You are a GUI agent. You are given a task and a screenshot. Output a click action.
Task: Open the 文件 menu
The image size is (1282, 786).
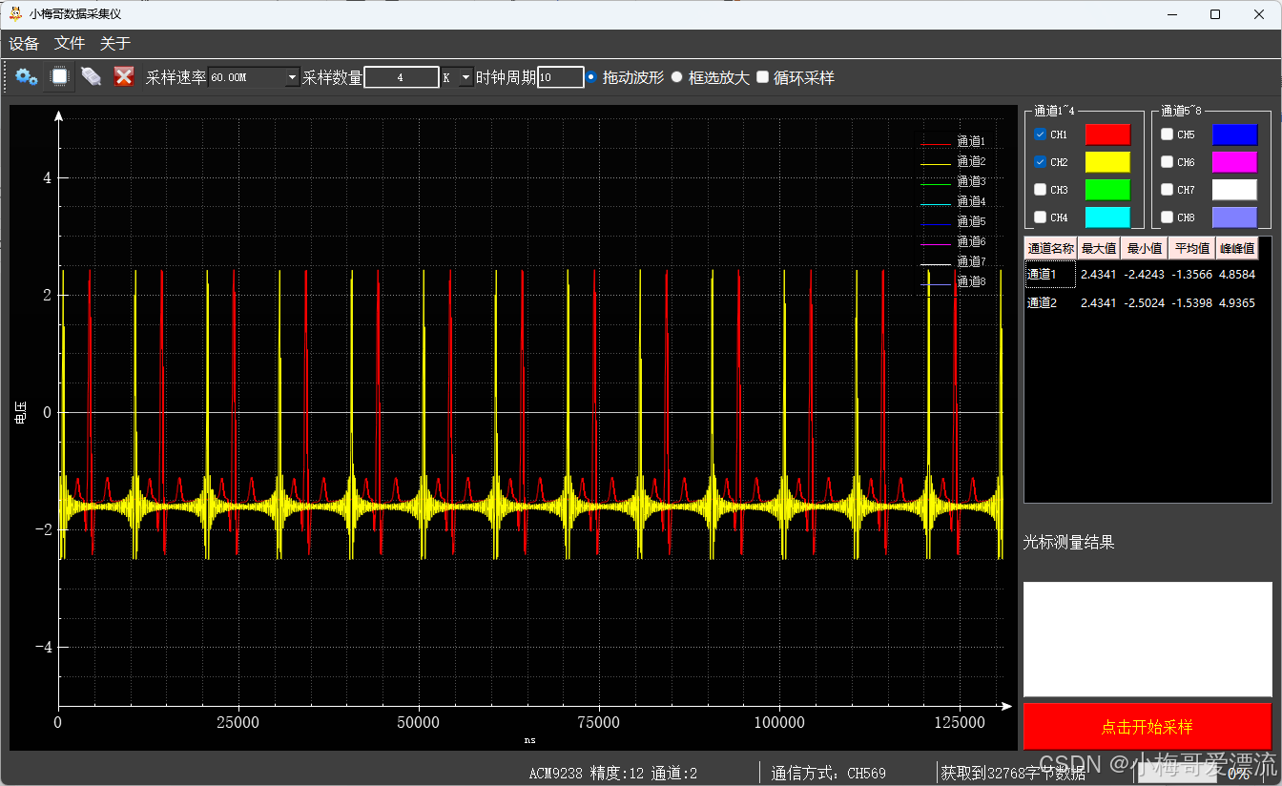tap(69, 43)
